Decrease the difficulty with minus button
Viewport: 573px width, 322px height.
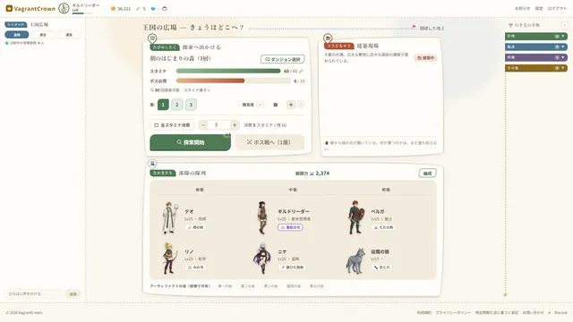point(260,105)
